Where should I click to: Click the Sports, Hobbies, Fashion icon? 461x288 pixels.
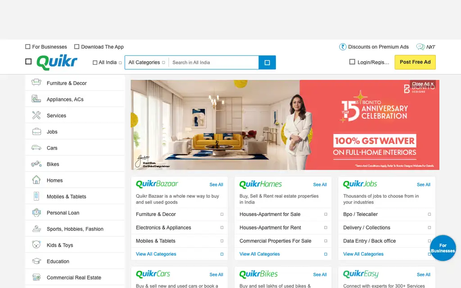(36, 228)
